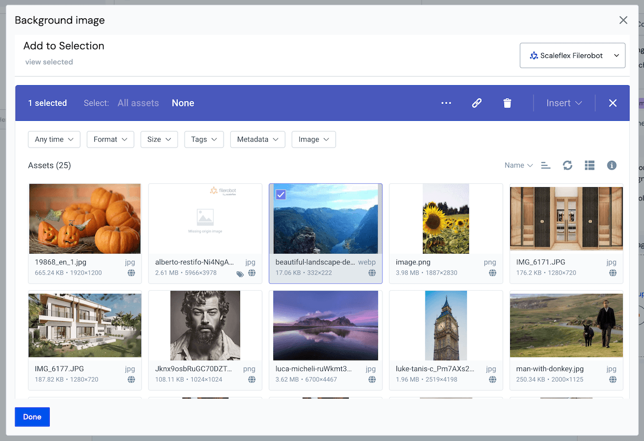Change sorting via the Name dropdown
Image resolution: width=644 pixels, height=441 pixels.
pyautogui.click(x=518, y=165)
